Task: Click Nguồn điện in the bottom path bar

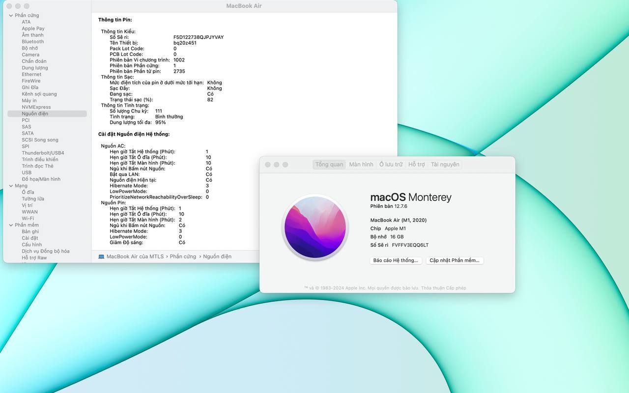Action: click(217, 256)
